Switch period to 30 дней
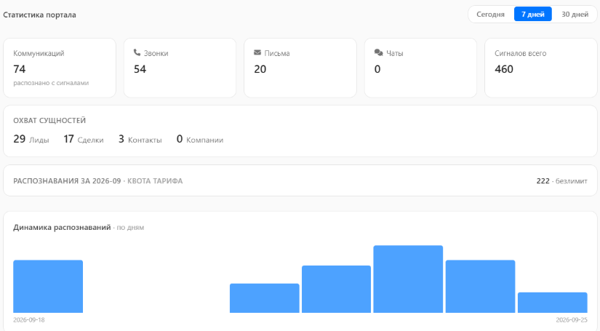This screenshot has width=600, height=331. tap(575, 14)
